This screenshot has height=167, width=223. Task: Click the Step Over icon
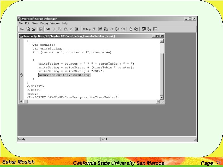117,29
